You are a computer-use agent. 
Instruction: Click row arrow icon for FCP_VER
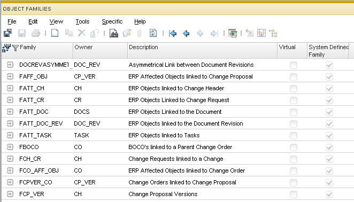10,194
